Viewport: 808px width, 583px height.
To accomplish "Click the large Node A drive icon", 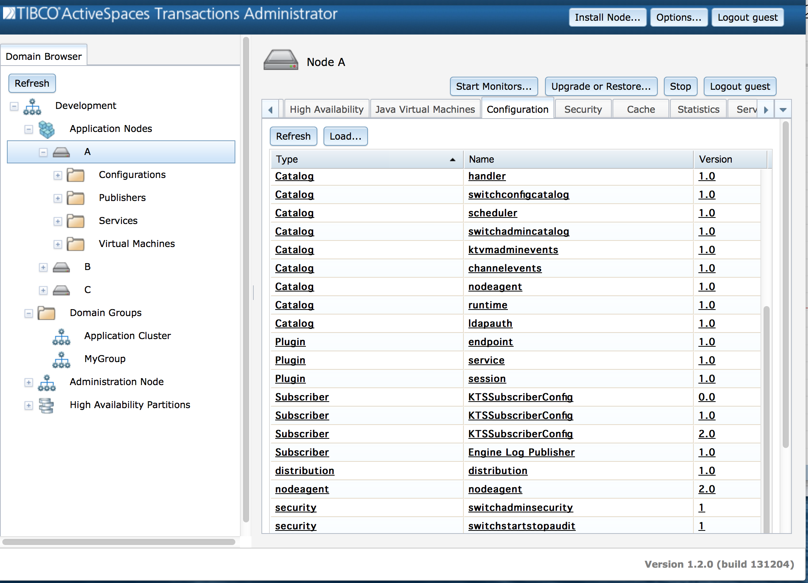I will 281,60.
